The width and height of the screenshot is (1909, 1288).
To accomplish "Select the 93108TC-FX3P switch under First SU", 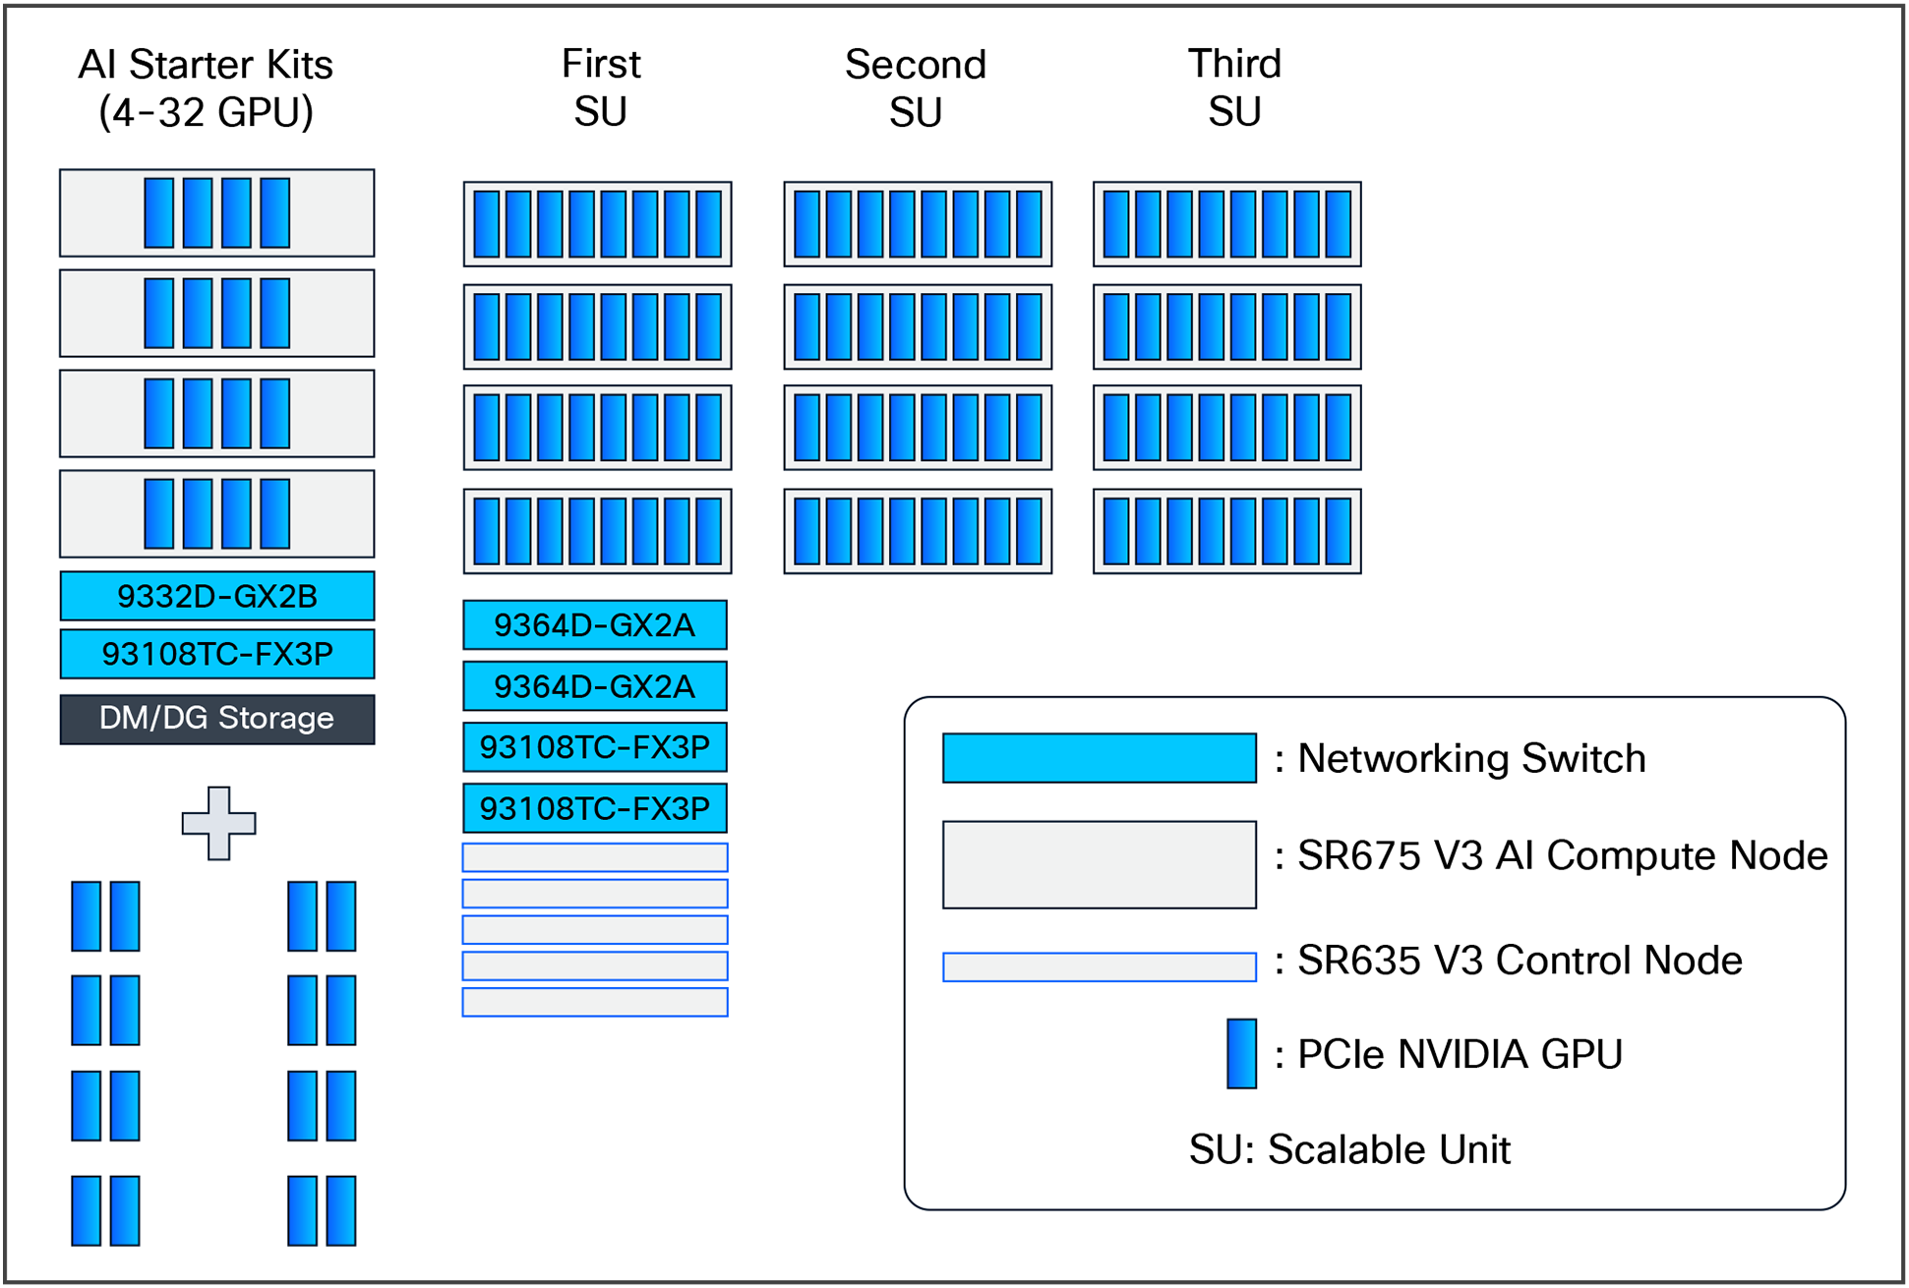I will [593, 745].
